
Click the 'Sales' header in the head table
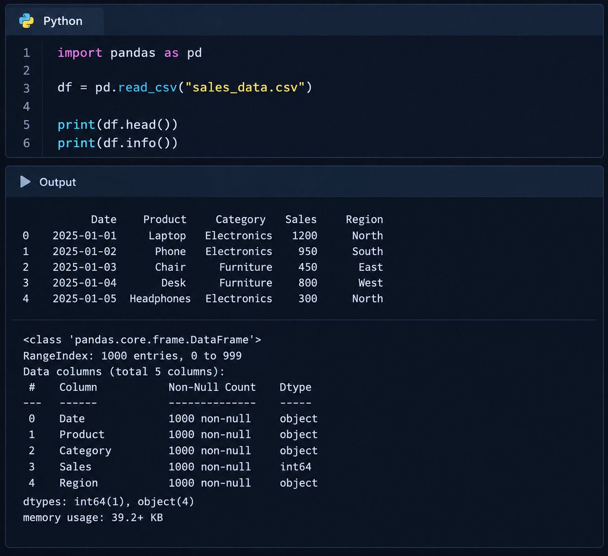tap(301, 219)
